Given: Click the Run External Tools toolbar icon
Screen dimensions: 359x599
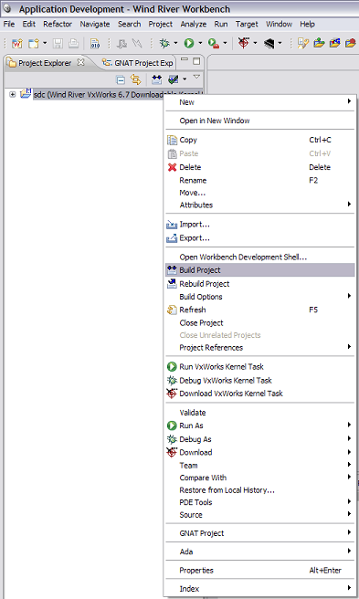Looking at the screenshot, I should [x=214, y=43].
